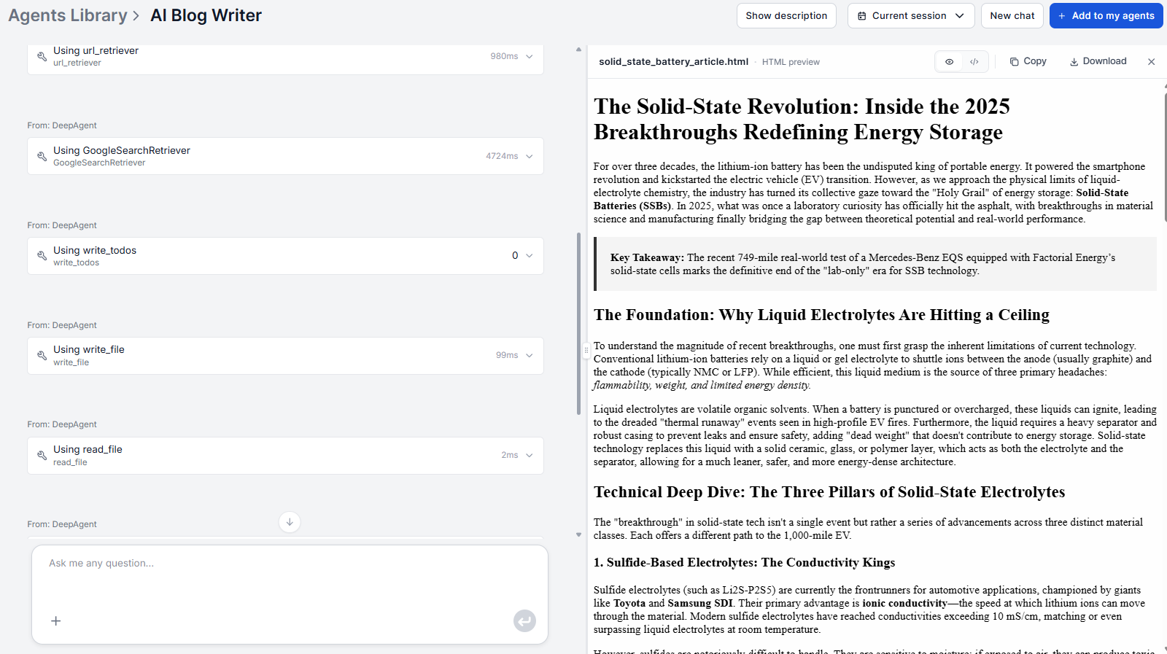Click the chat scroll-up arrow
Viewport: 1167px width, 654px height.
tap(579, 50)
